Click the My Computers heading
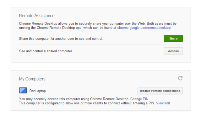The height and width of the screenshot is (116, 201). tap(32, 79)
